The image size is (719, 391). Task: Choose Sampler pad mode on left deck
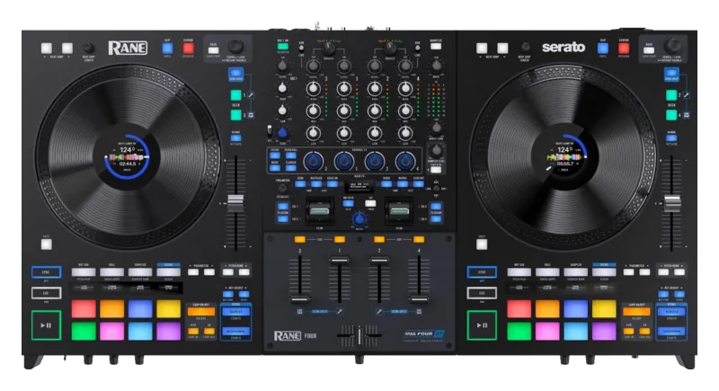click(140, 272)
